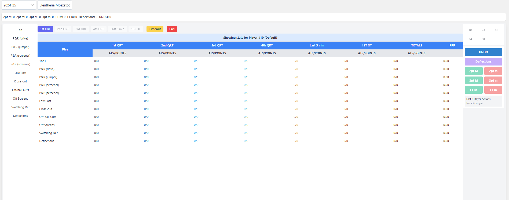Viewport: 509px width, 200px height.
Task: Choose Off Screens in left sidebar
Action: [20, 99]
